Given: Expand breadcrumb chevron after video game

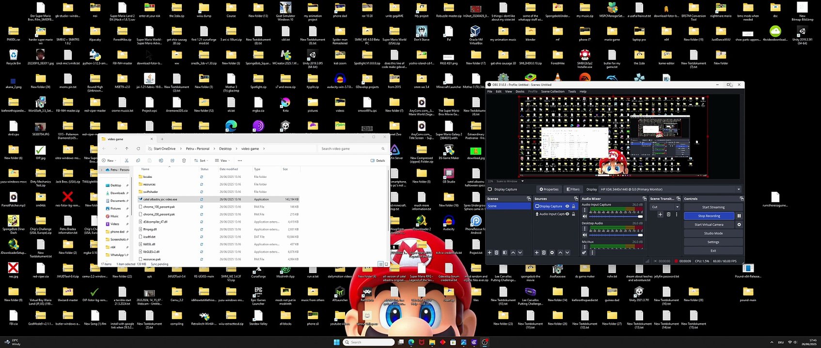Looking at the screenshot, I should pyautogui.click(x=264, y=149).
